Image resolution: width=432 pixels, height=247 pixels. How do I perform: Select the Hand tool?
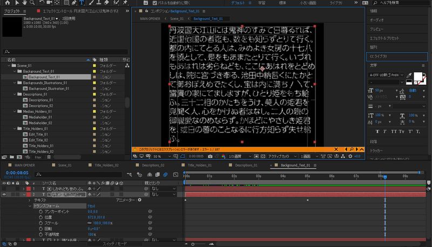click(x=24, y=3)
